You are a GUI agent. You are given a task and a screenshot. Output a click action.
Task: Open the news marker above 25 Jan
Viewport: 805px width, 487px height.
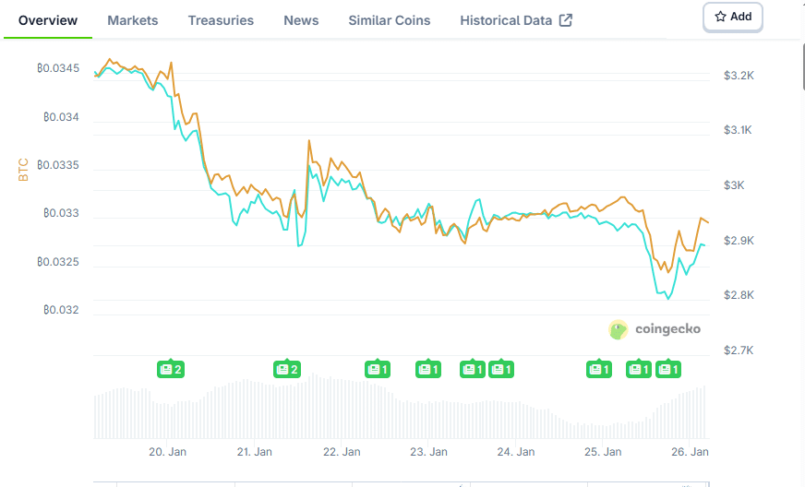tap(599, 369)
